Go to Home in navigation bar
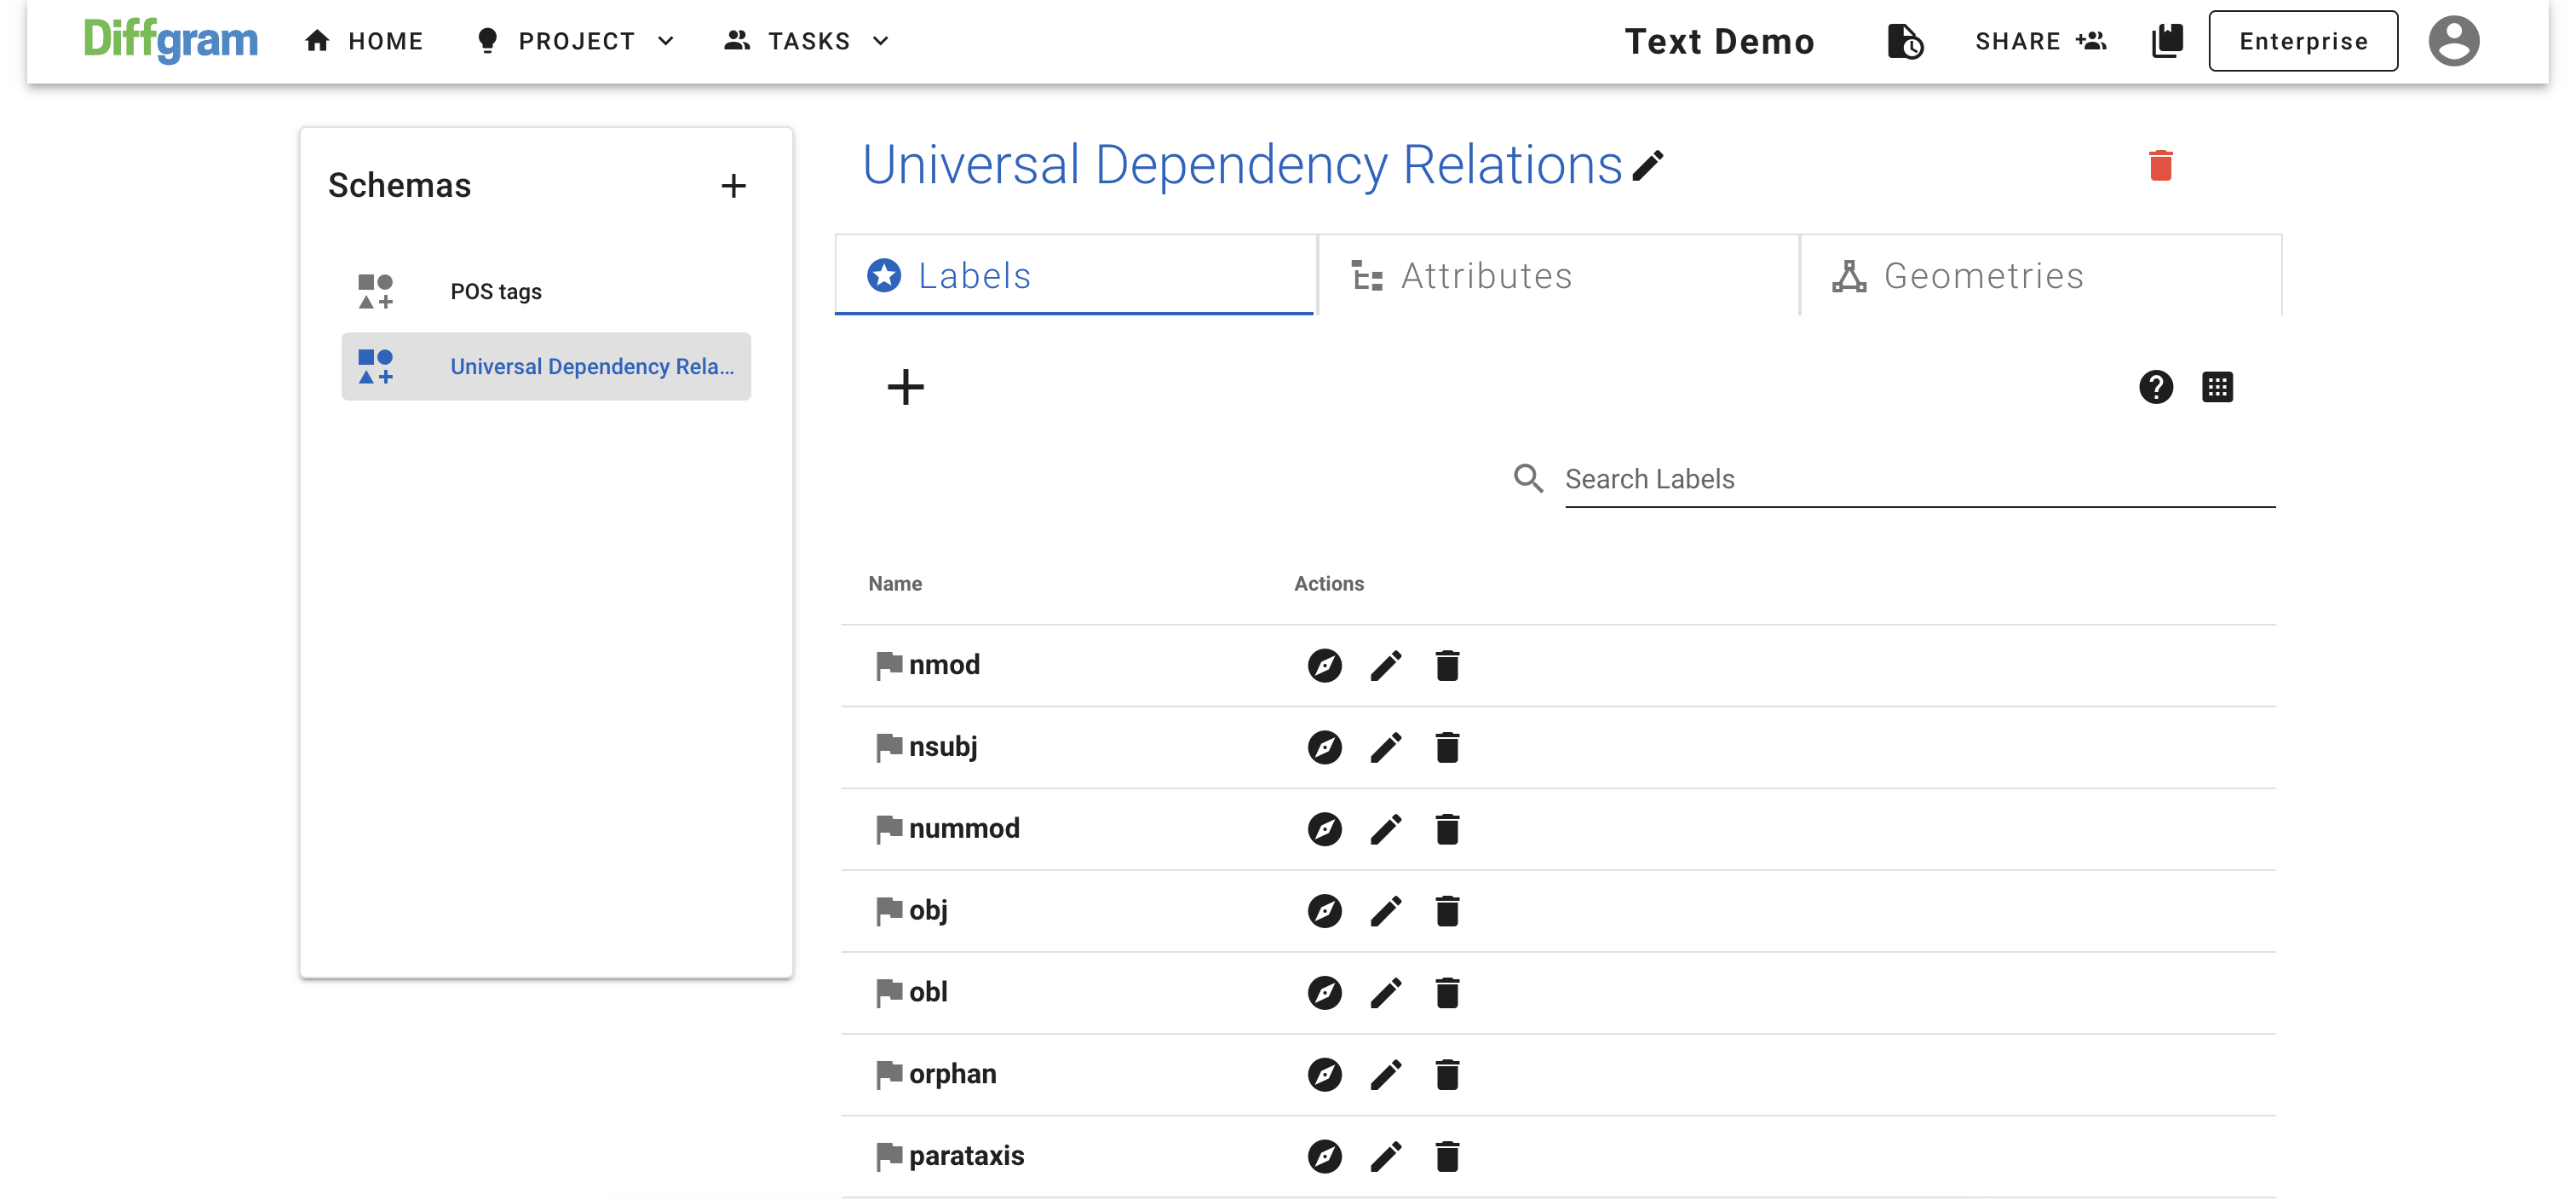 click(x=364, y=41)
